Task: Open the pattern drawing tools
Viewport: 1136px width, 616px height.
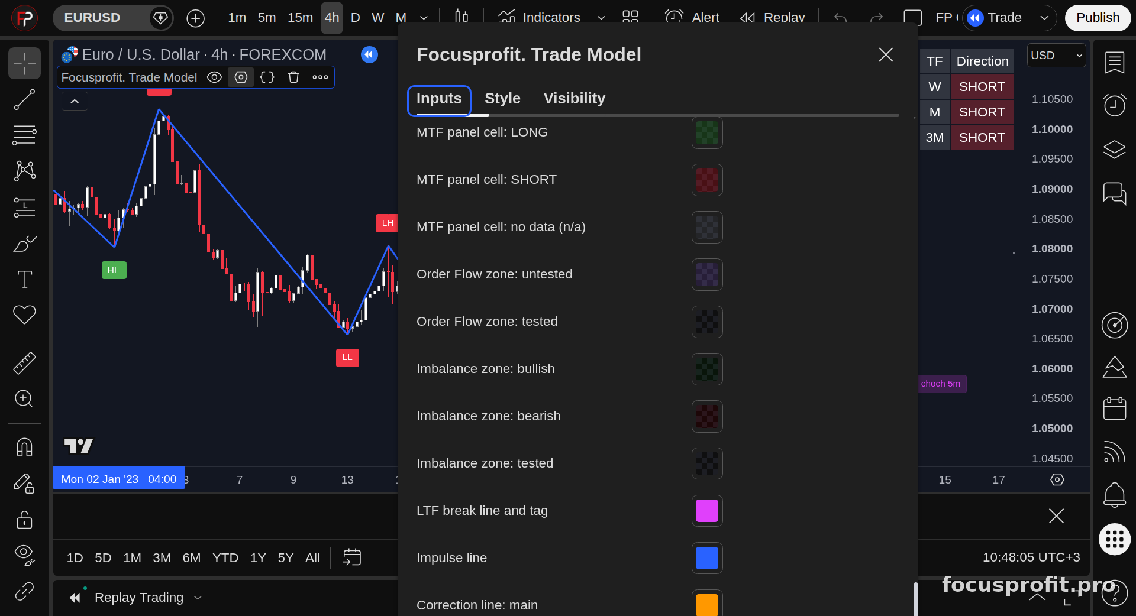Action: coord(24,171)
